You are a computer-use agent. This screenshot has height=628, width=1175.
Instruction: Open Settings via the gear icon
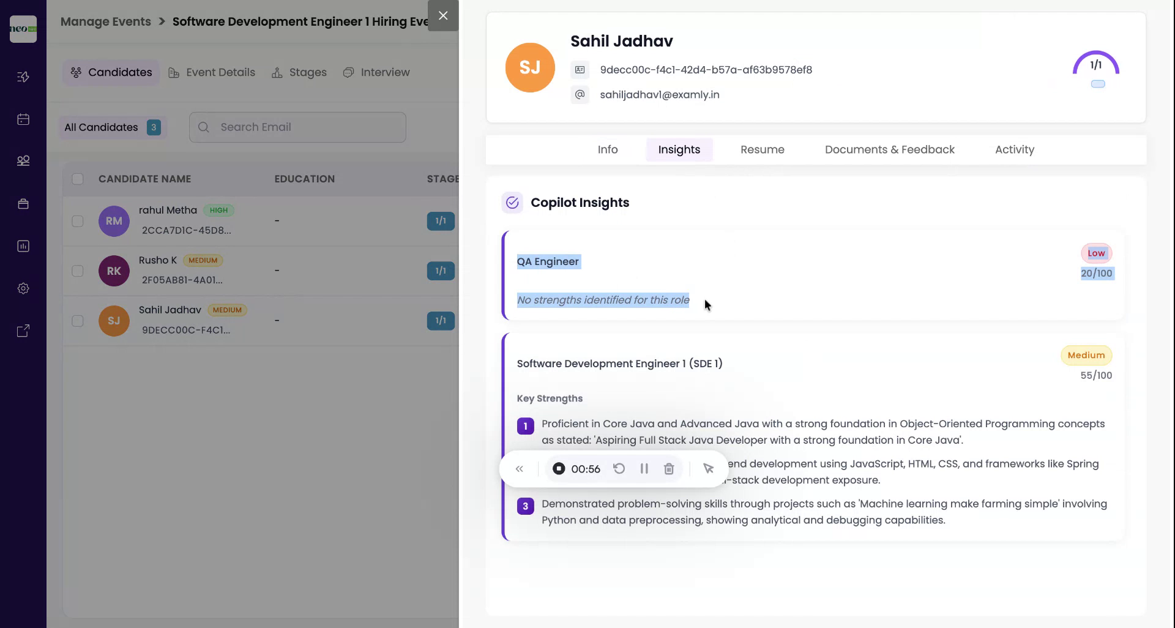pos(23,288)
